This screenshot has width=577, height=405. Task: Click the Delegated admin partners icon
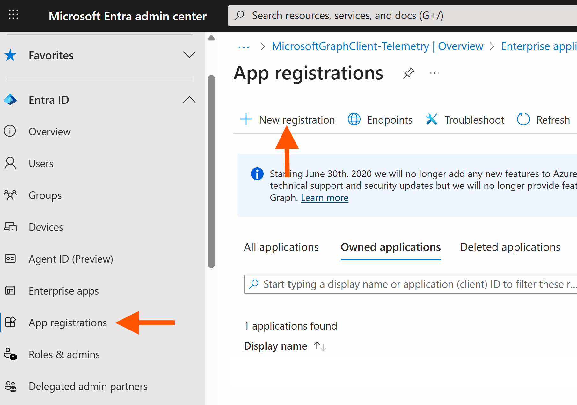click(x=10, y=386)
